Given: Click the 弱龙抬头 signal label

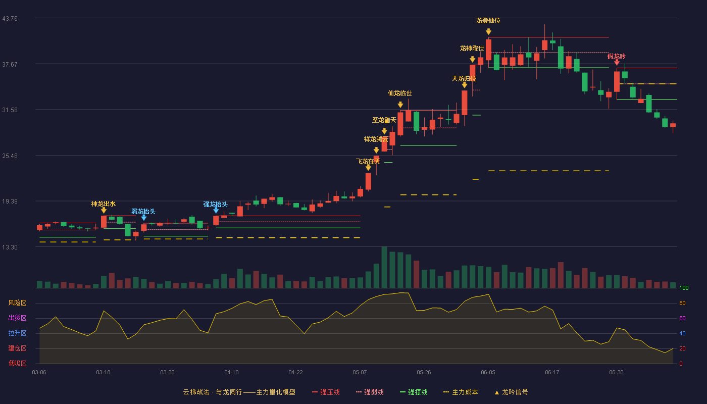Looking at the screenshot, I should pos(143,212).
